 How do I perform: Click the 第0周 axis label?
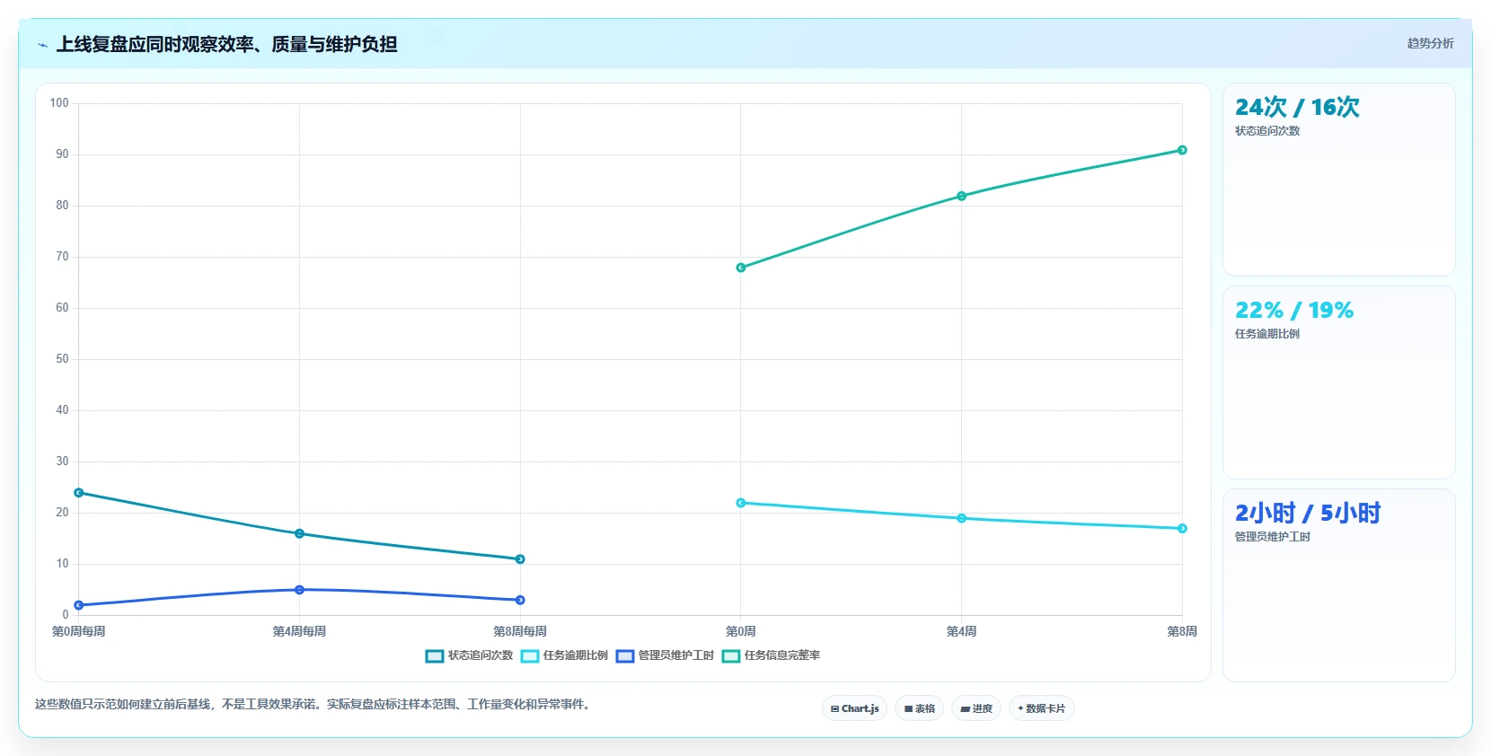click(741, 631)
